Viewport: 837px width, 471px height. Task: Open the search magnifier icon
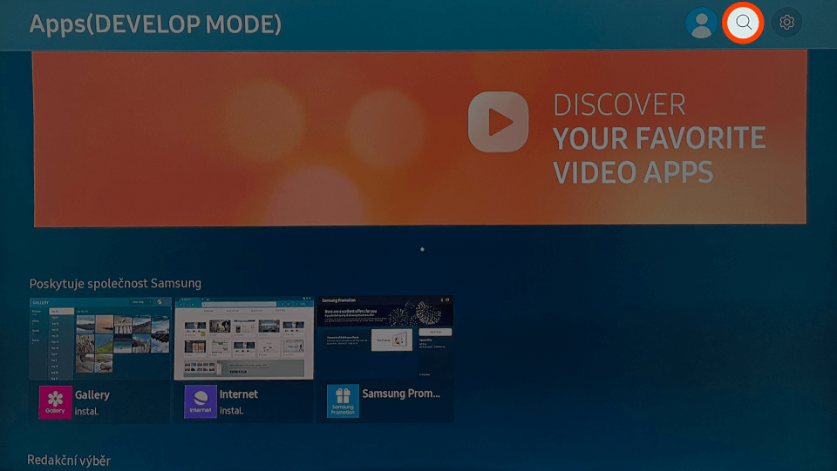click(x=743, y=23)
